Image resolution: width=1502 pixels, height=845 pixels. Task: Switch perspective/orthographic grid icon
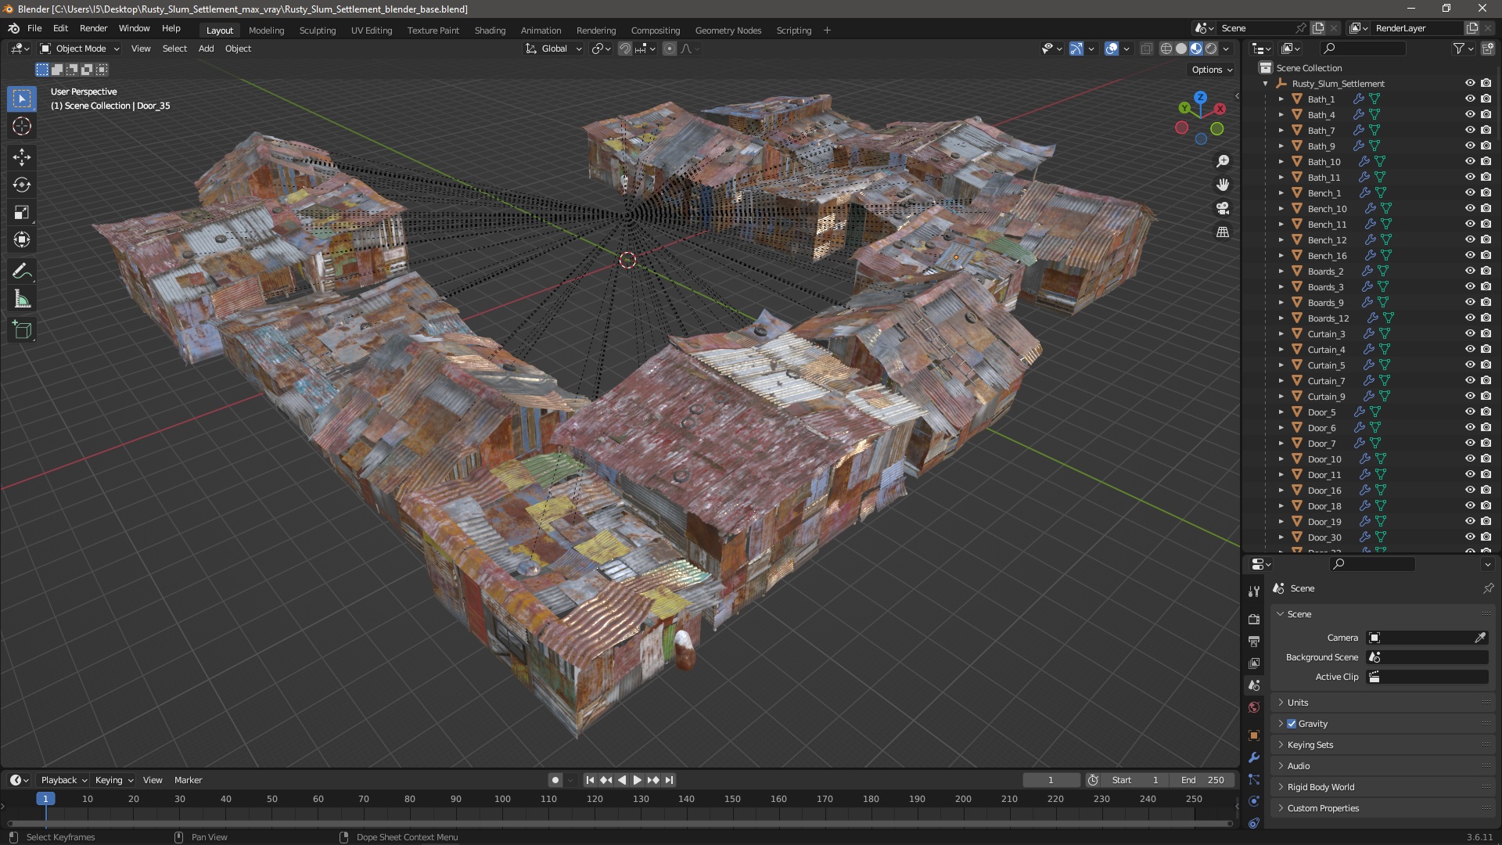(1223, 232)
